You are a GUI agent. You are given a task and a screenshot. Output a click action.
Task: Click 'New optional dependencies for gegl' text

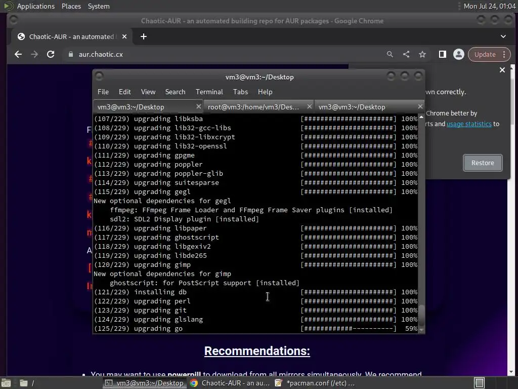coord(162,201)
